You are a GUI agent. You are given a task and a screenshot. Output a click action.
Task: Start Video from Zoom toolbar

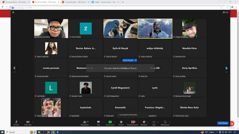click(x=28, y=123)
